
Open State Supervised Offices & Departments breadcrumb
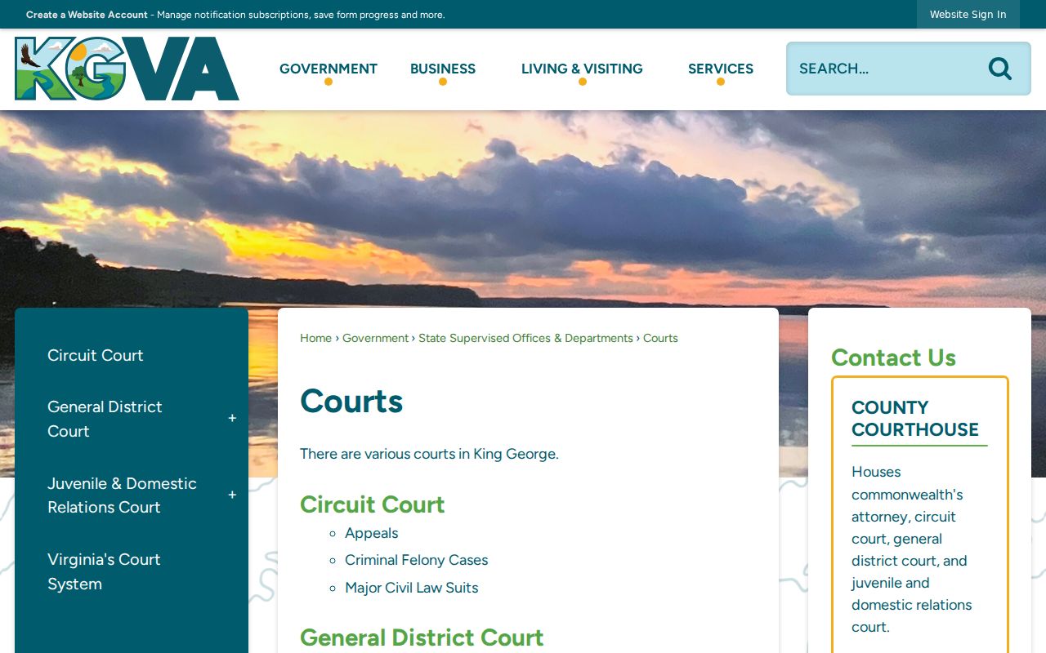(525, 338)
